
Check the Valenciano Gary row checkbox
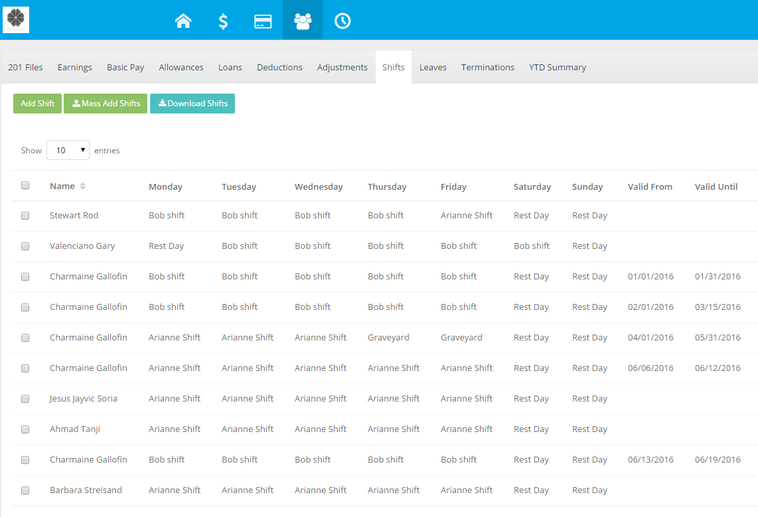25,246
